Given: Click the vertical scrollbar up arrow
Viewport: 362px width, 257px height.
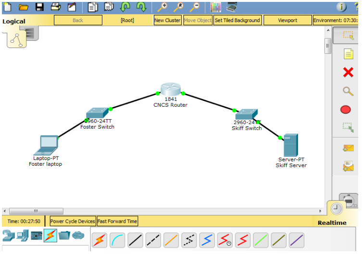Looking at the screenshot, I should [328, 30].
